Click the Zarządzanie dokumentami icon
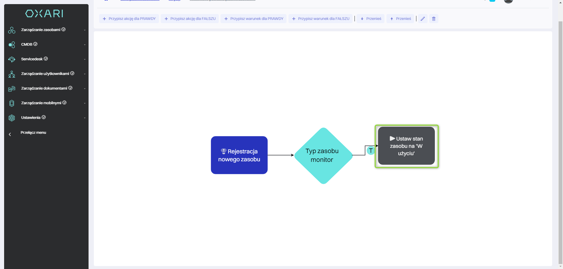The width and height of the screenshot is (563, 269). click(x=12, y=88)
